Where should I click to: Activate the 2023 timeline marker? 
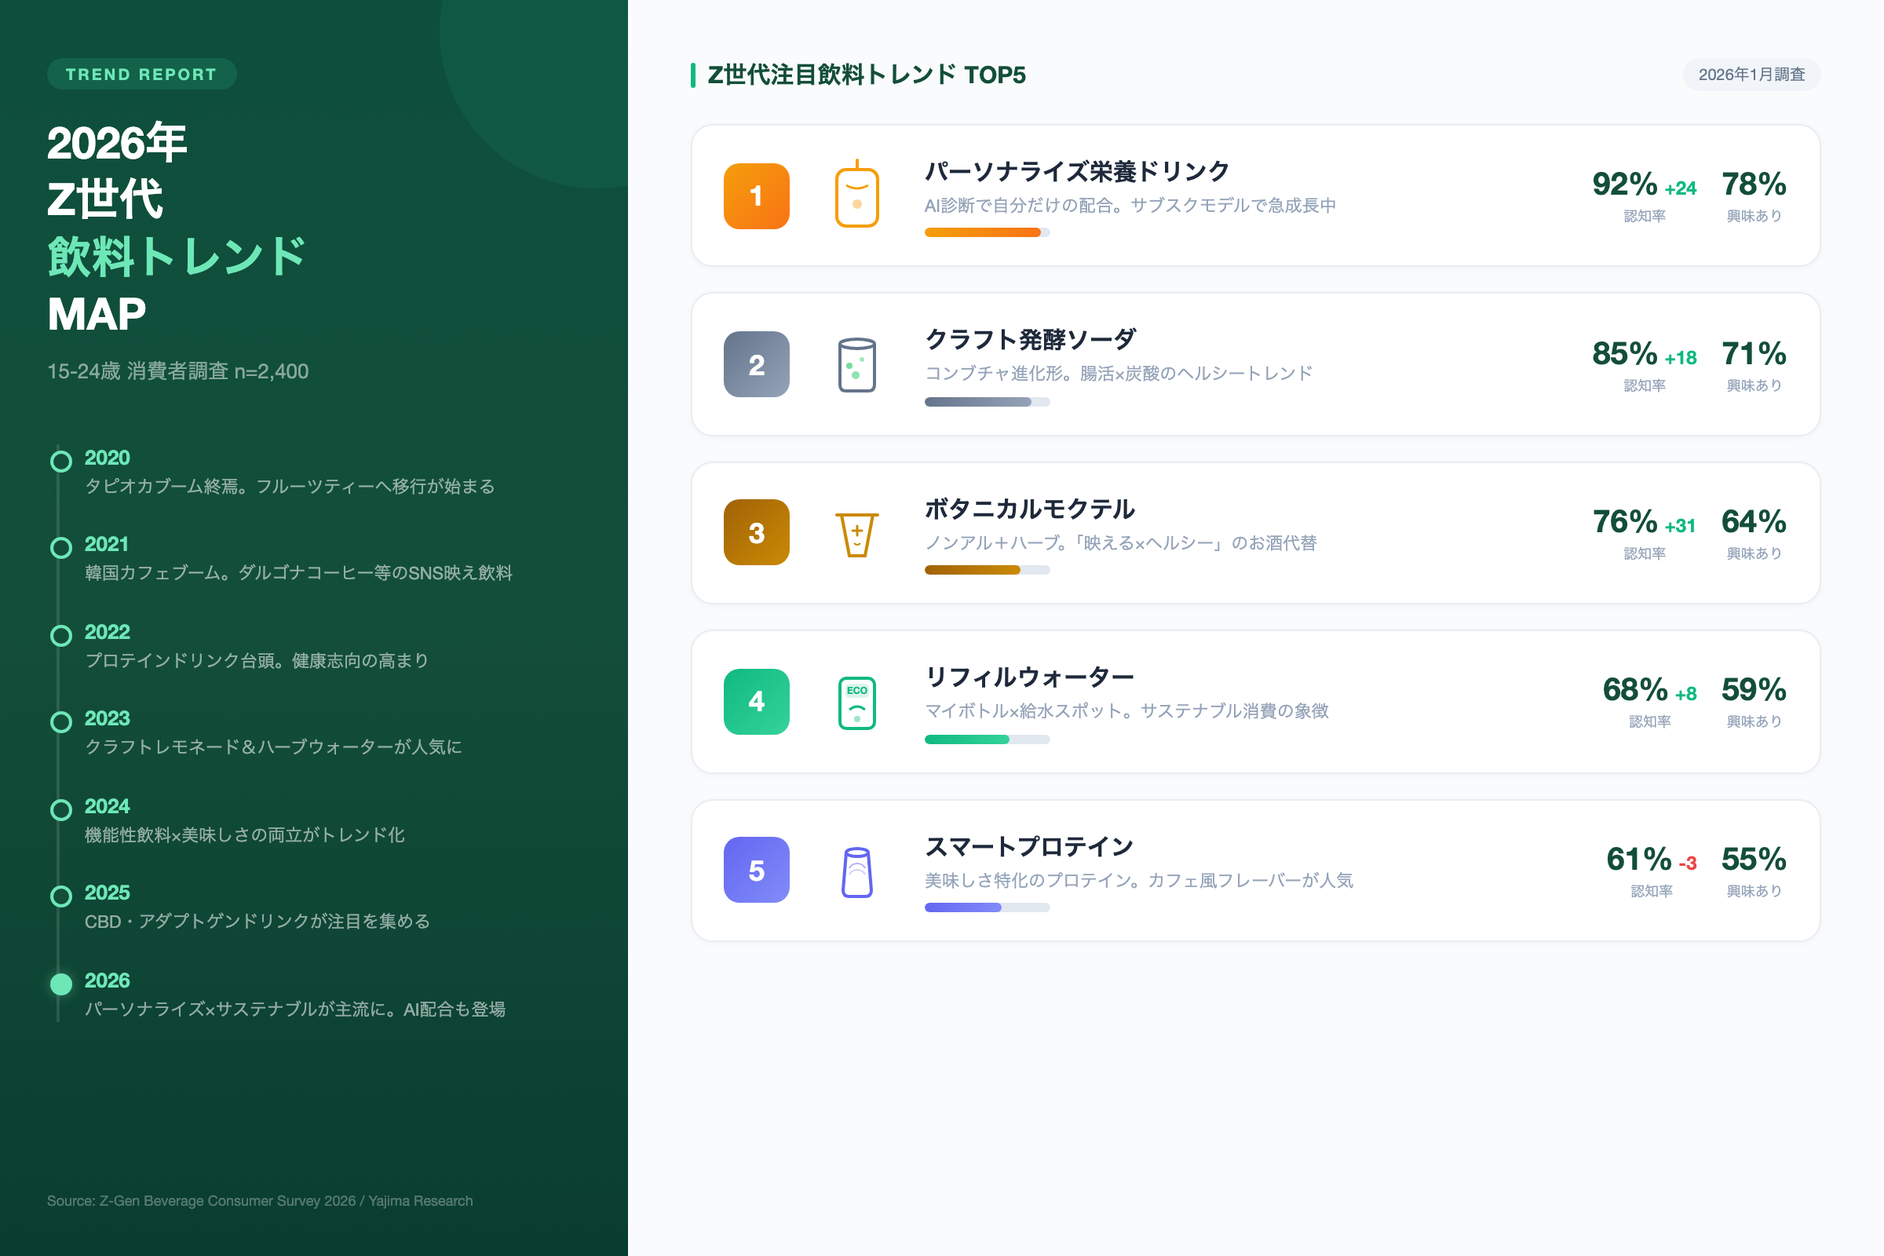[60, 721]
